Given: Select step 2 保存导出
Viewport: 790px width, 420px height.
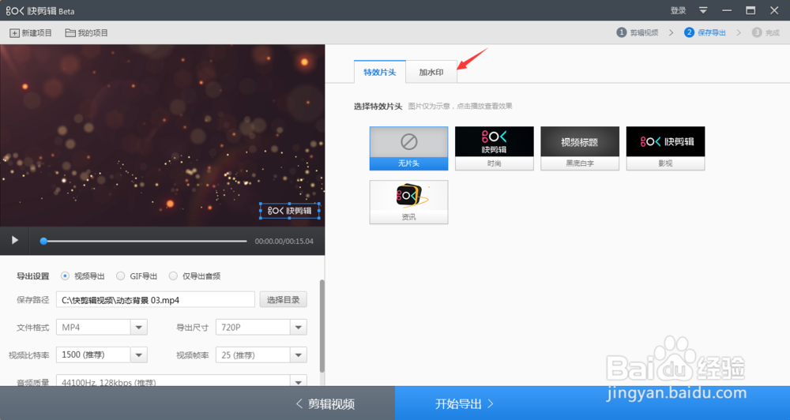Looking at the screenshot, I should (x=705, y=32).
